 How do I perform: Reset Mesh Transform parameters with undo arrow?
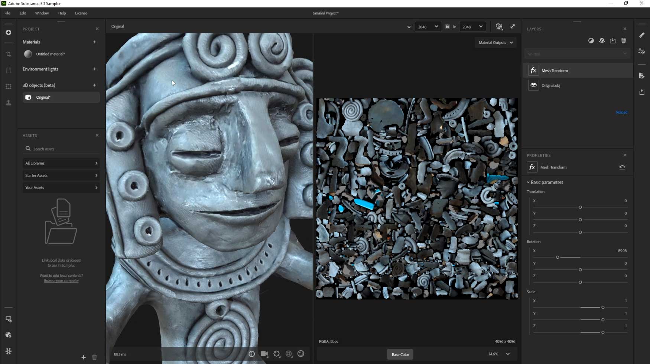coord(622,167)
